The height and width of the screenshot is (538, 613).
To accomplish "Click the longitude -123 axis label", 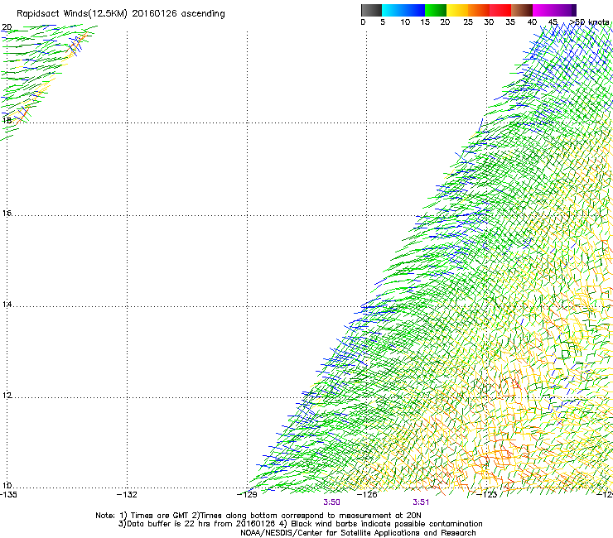I will [487, 495].
